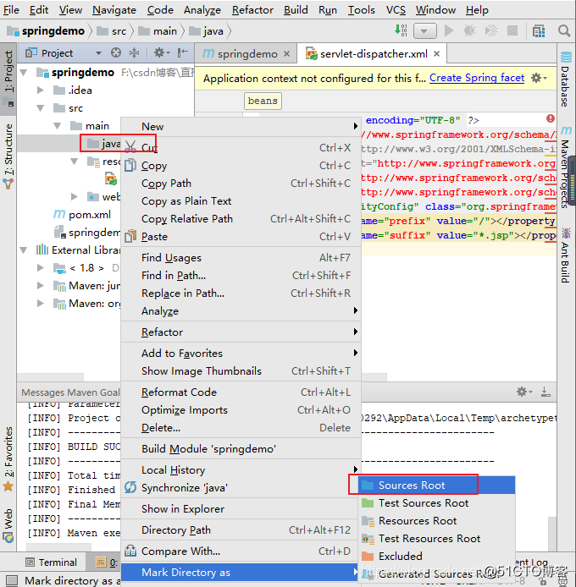Choose Find Usages in context menu
This screenshot has height=587, width=576.
click(x=241, y=258)
